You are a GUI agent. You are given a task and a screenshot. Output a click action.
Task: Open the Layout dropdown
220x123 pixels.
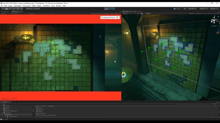[214, 9]
